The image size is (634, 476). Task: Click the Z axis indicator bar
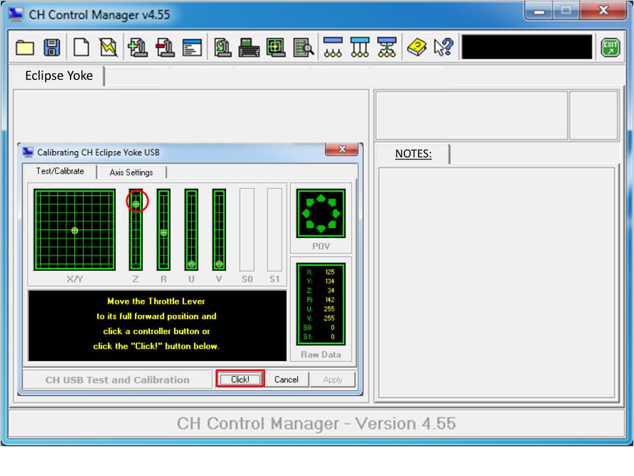136,229
